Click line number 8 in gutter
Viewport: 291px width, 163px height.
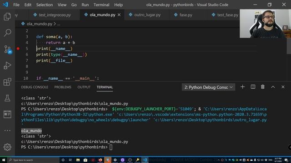[x=27, y=67]
